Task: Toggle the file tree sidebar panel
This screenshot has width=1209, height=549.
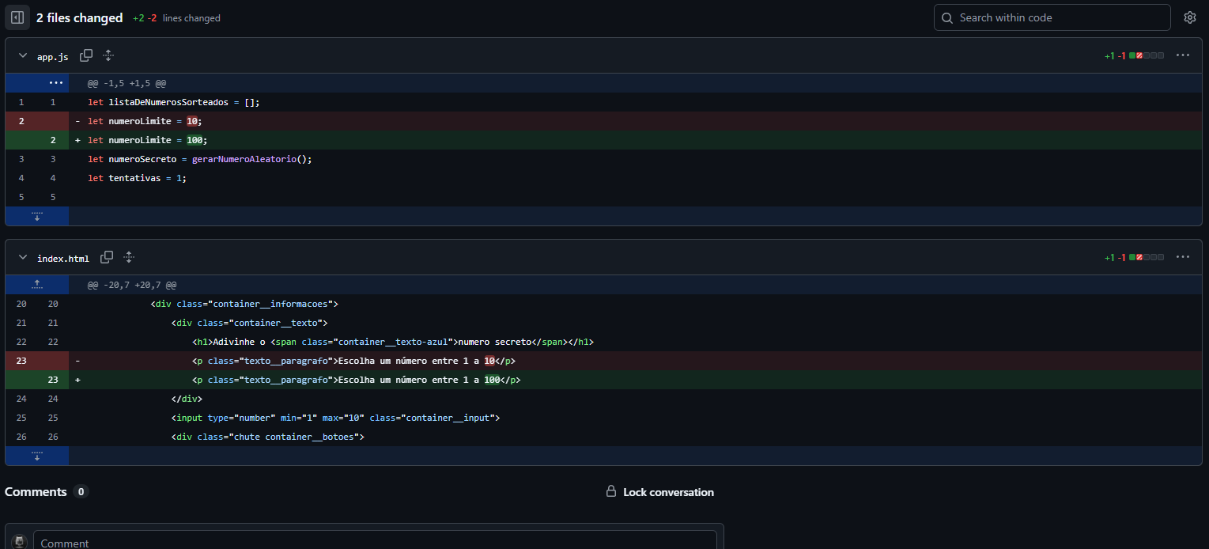Action: (17, 17)
